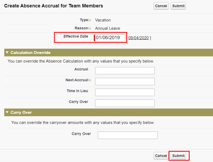213x162 pixels.
Task: Click the Annual Leave reason value
Action: coord(108,29)
